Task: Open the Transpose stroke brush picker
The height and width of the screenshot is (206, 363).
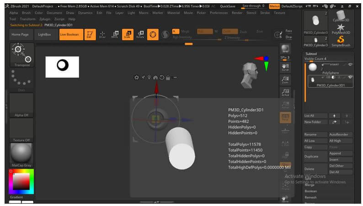Action: [22, 55]
